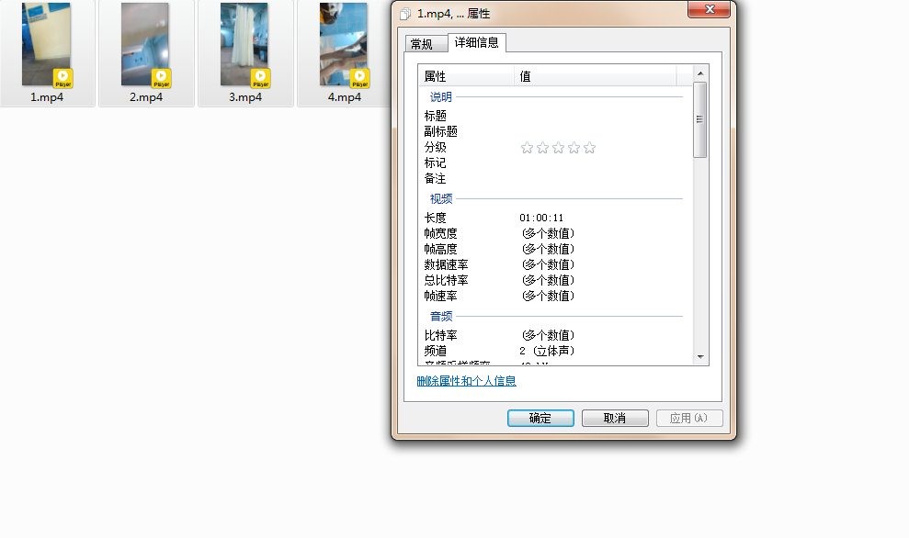The image size is (909, 538).
Task: Click the scrollbar down arrow
Action: (x=700, y=357)
